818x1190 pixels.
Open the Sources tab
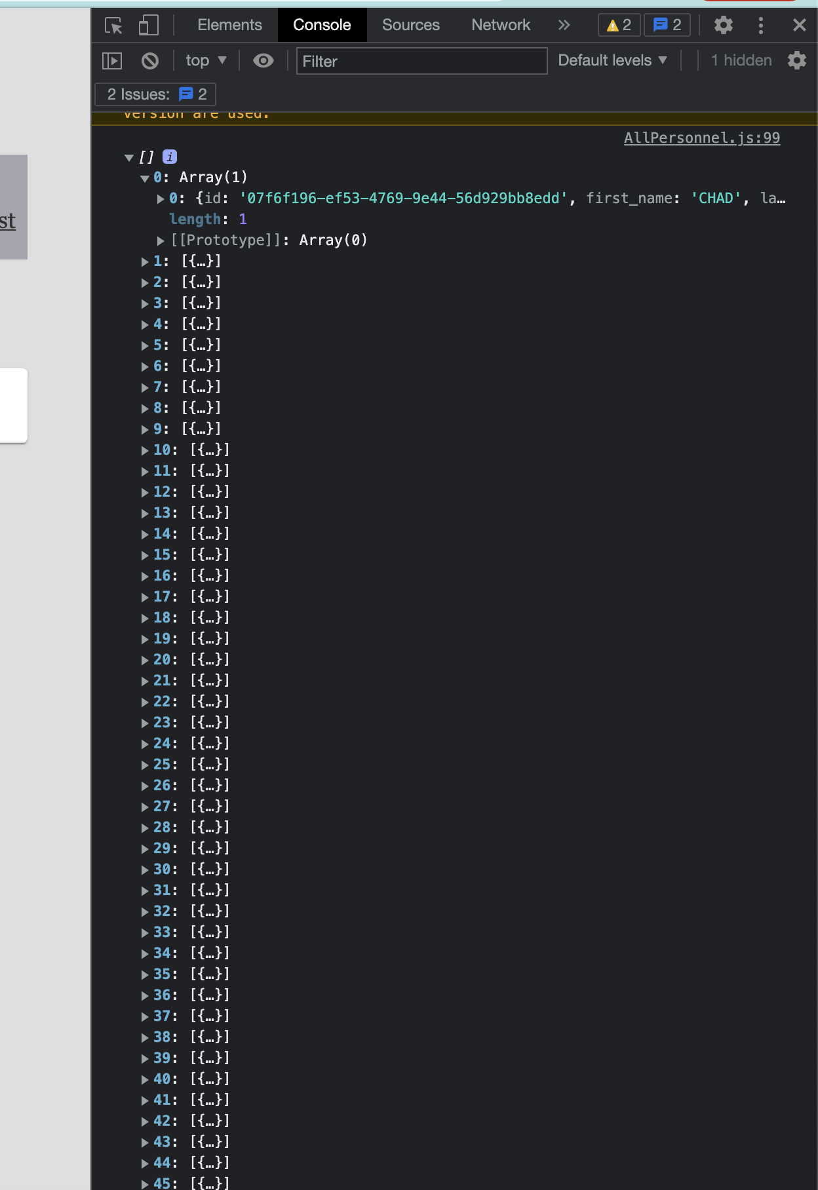[411, 25]
